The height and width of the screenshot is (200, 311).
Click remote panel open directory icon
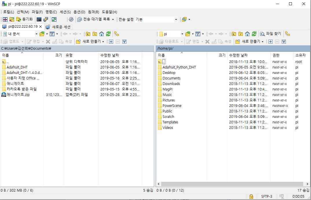click(x=188, y=34)
